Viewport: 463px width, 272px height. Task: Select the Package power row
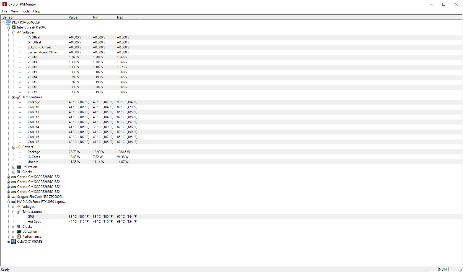pyautogui.click(x=231, y=152)
